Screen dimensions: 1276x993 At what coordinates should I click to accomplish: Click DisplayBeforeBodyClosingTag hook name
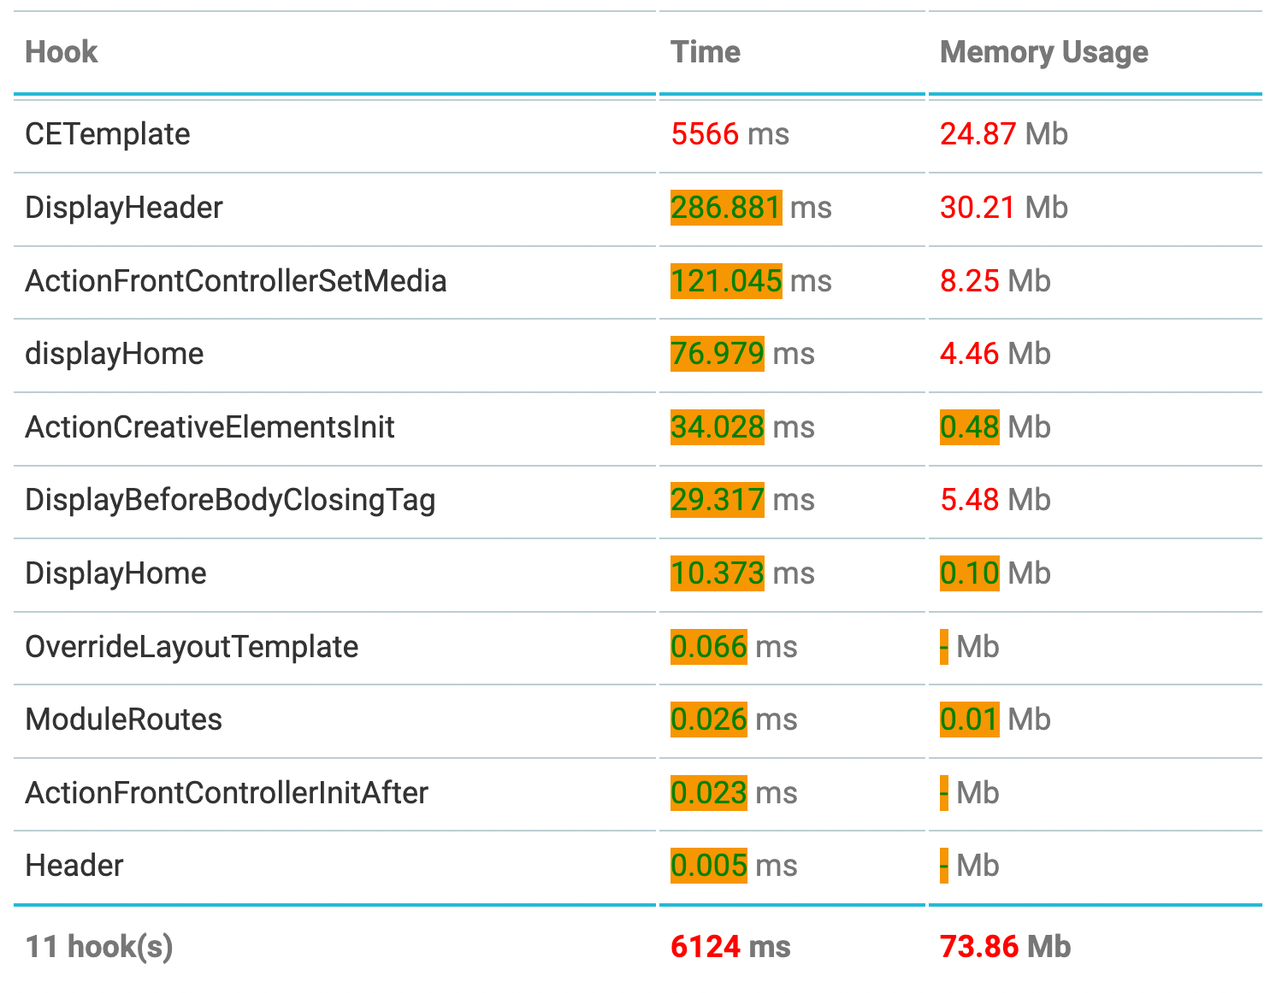click(x=230, y=500)
